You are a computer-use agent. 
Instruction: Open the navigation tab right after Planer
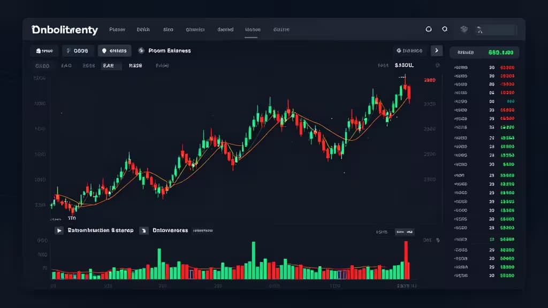[143, 29]
